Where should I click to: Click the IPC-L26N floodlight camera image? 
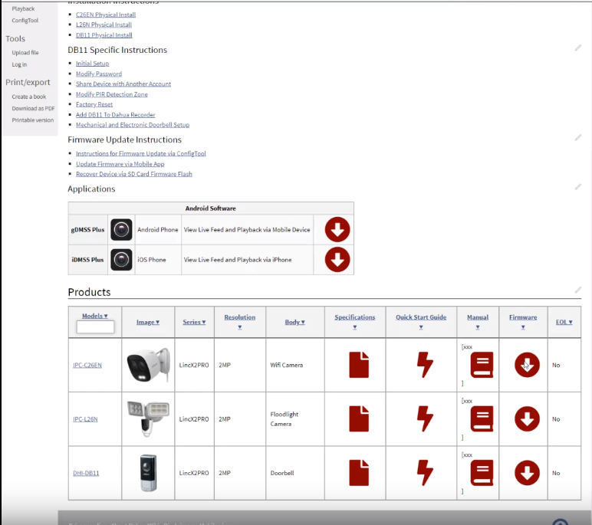[148, 419]
